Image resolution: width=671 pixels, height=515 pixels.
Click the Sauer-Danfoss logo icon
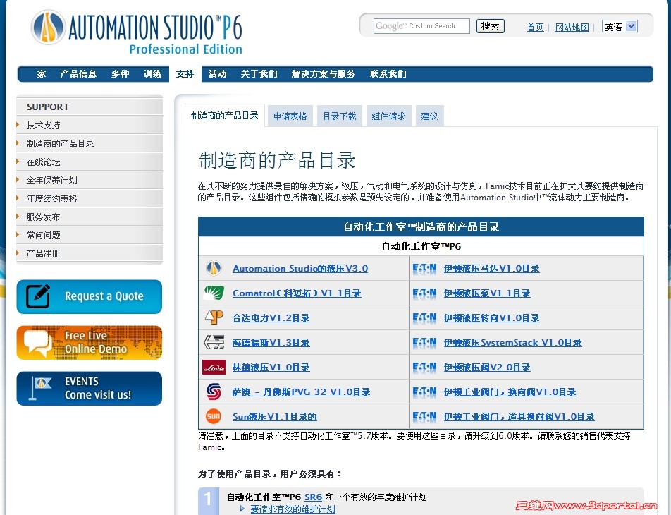pyautogui.click(x=214, y=392)
